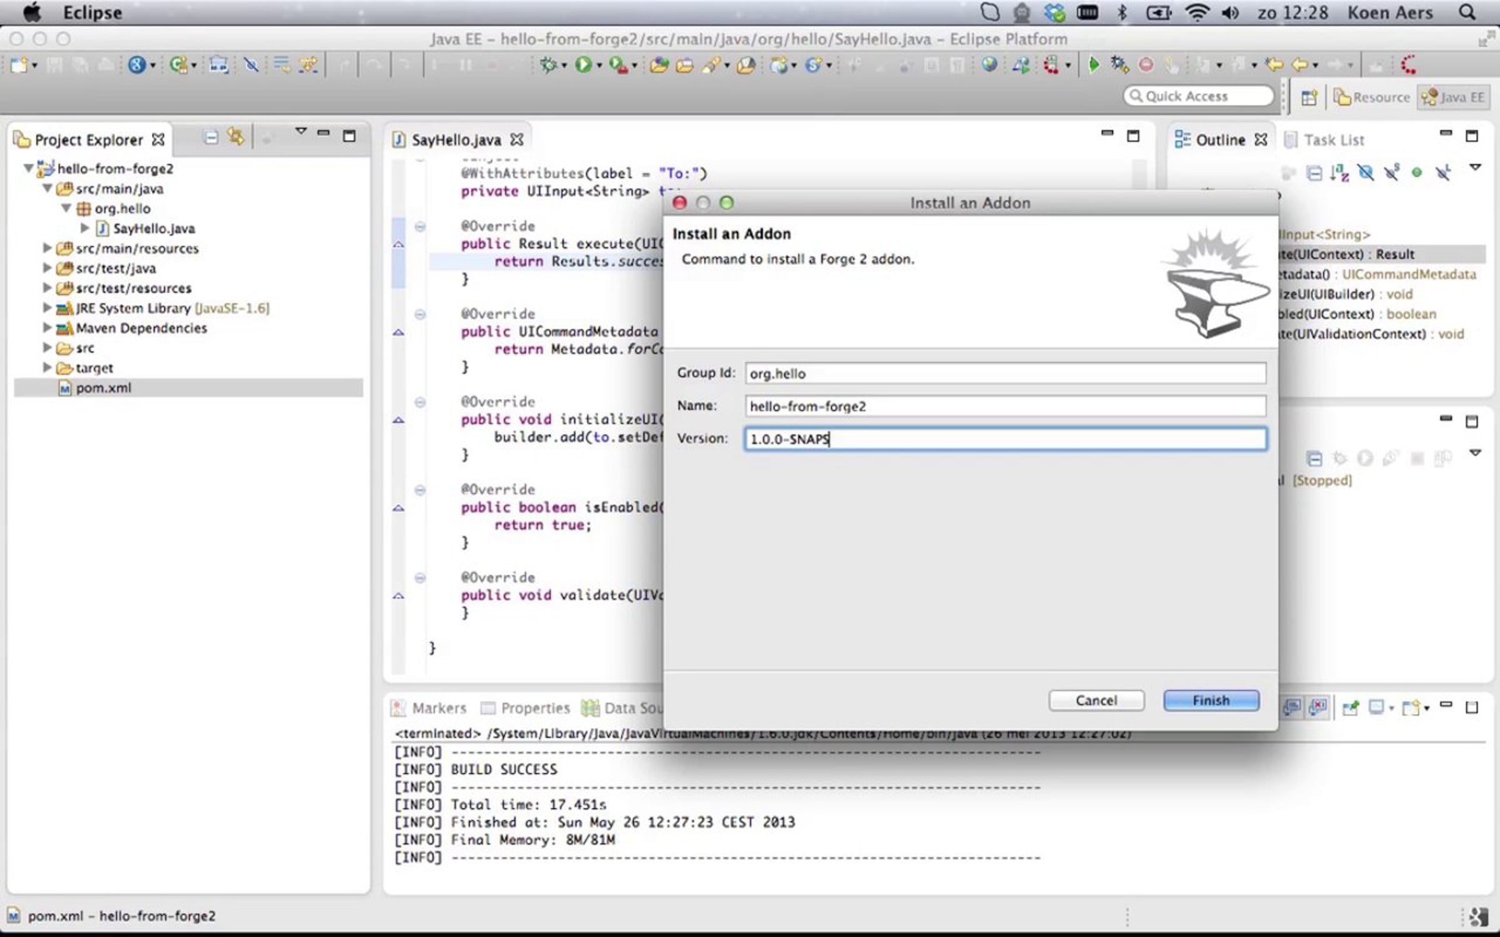The image size is (1500, 937).
Task: Collapse the hello-from-forge2 project node
Action: click(28, 169)
